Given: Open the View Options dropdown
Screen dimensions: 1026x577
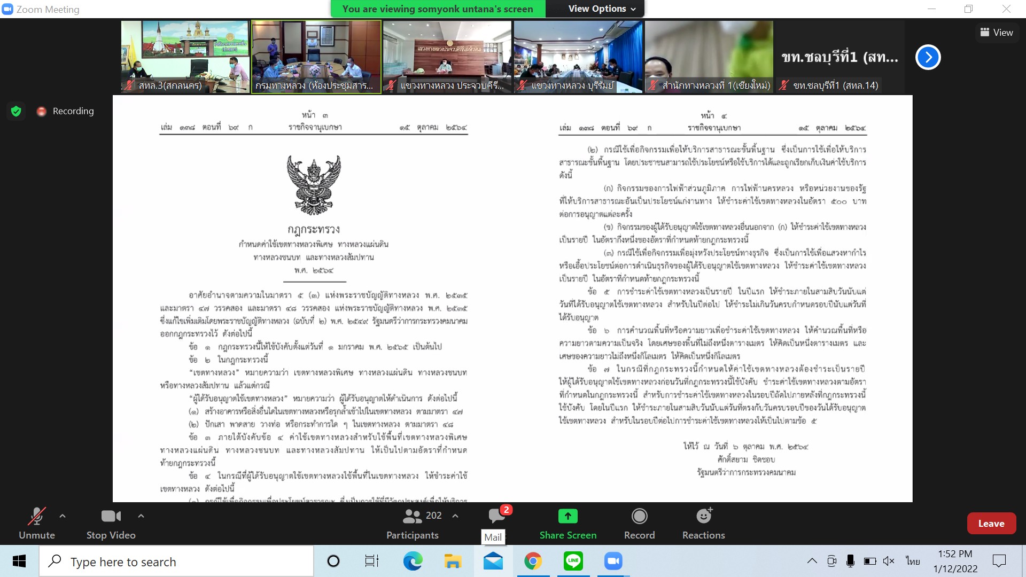Looking at the screenshot, I should pyautogui.click(x=602, y=9).
